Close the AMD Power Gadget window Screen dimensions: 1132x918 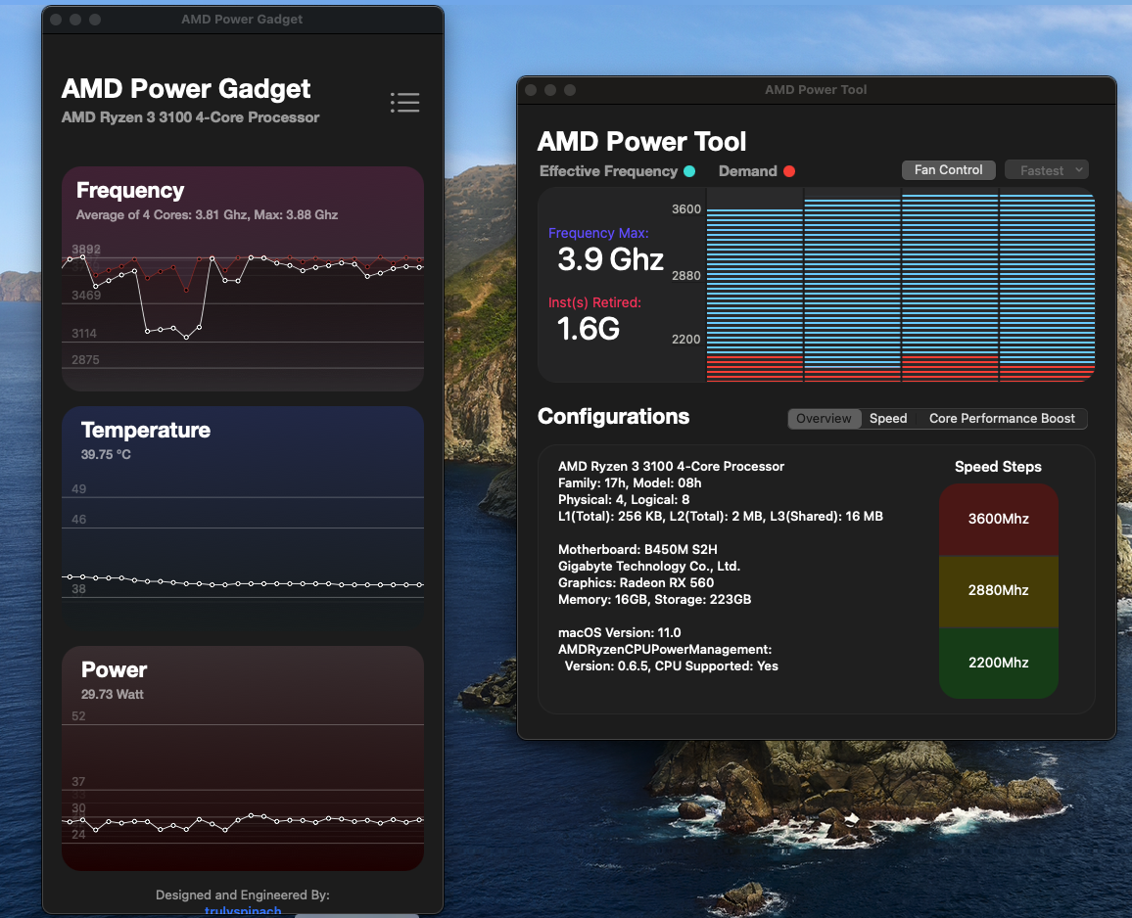click(x=56, y=20)
